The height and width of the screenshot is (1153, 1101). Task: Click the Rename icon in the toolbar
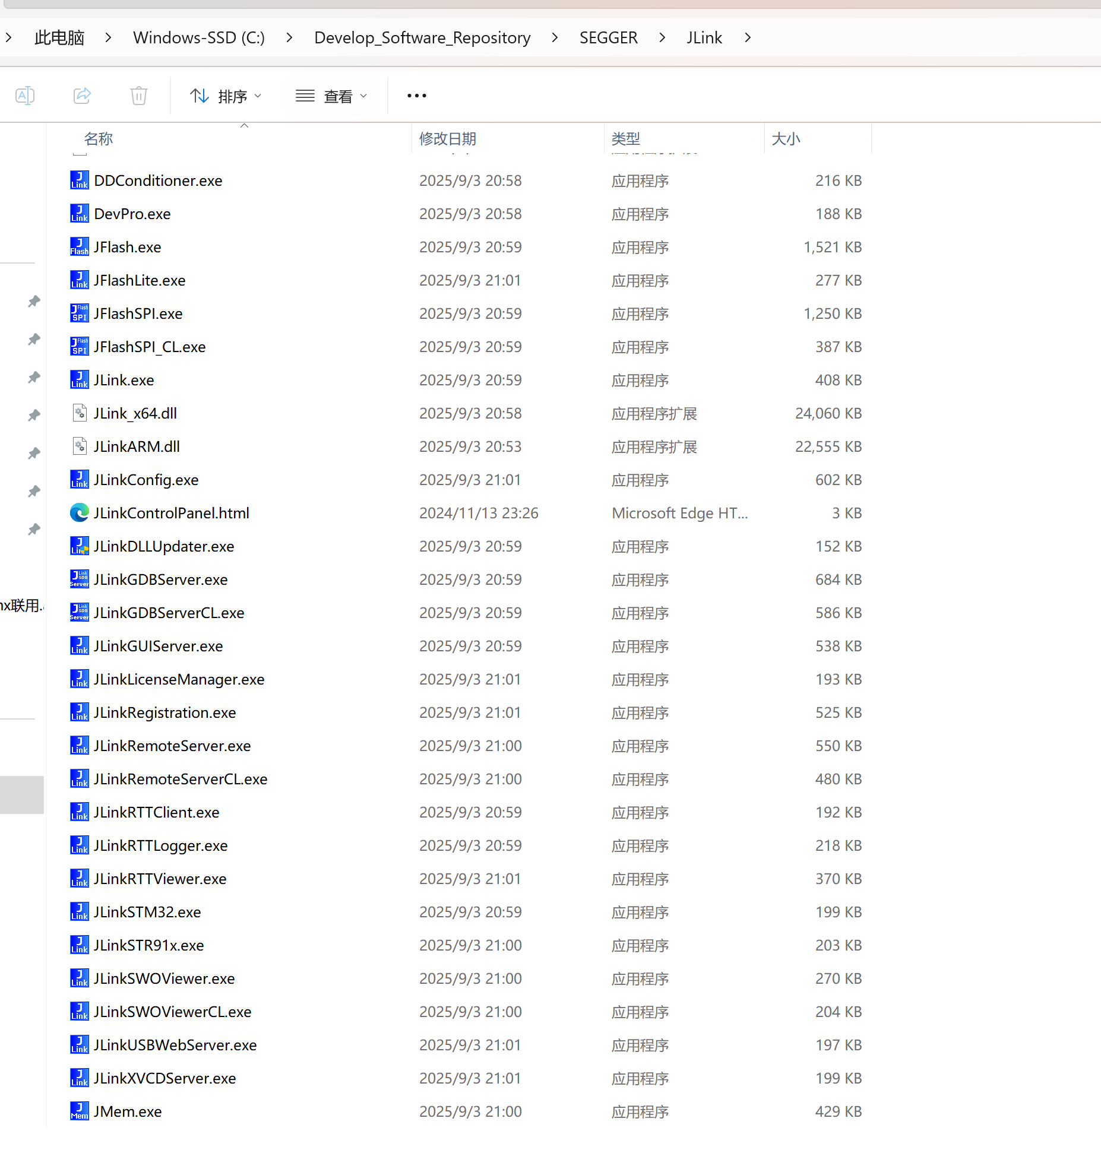click(25, 96)
